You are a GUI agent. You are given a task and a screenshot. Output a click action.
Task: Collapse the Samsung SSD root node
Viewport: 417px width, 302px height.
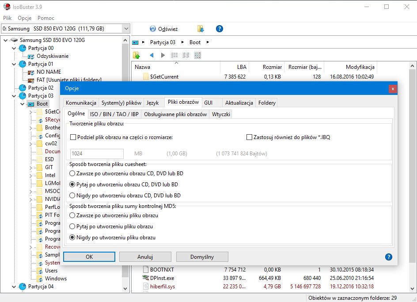click(6, 40)
